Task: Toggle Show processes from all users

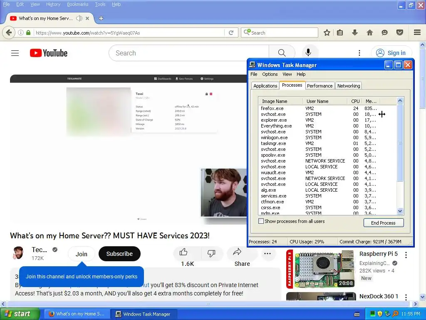Action: [x=261, y=221]
